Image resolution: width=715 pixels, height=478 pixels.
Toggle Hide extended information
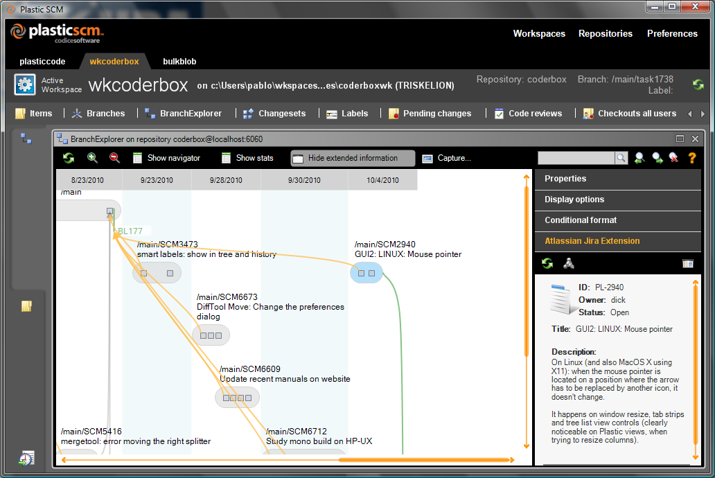tap(352, 158)
